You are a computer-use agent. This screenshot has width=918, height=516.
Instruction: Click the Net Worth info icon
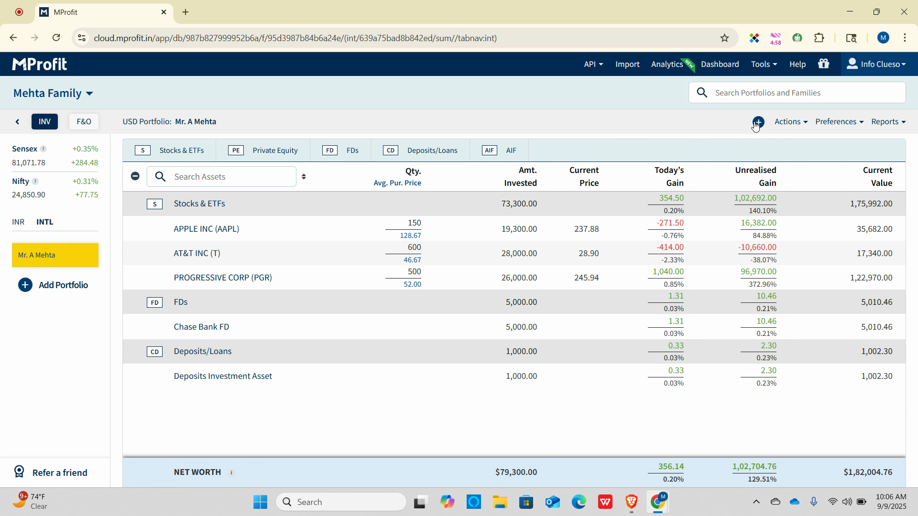click(231, 473)
